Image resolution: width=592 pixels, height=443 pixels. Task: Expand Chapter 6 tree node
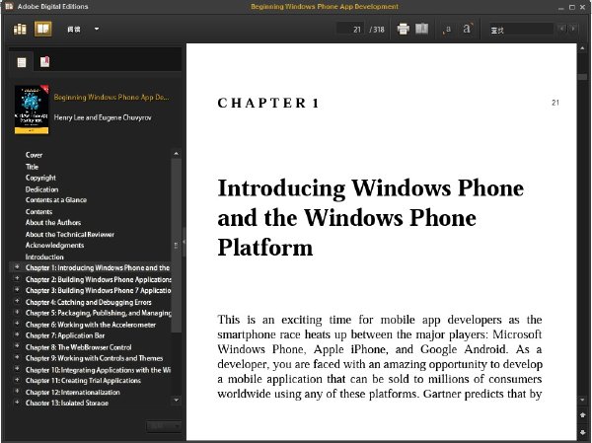click(17, 324)
